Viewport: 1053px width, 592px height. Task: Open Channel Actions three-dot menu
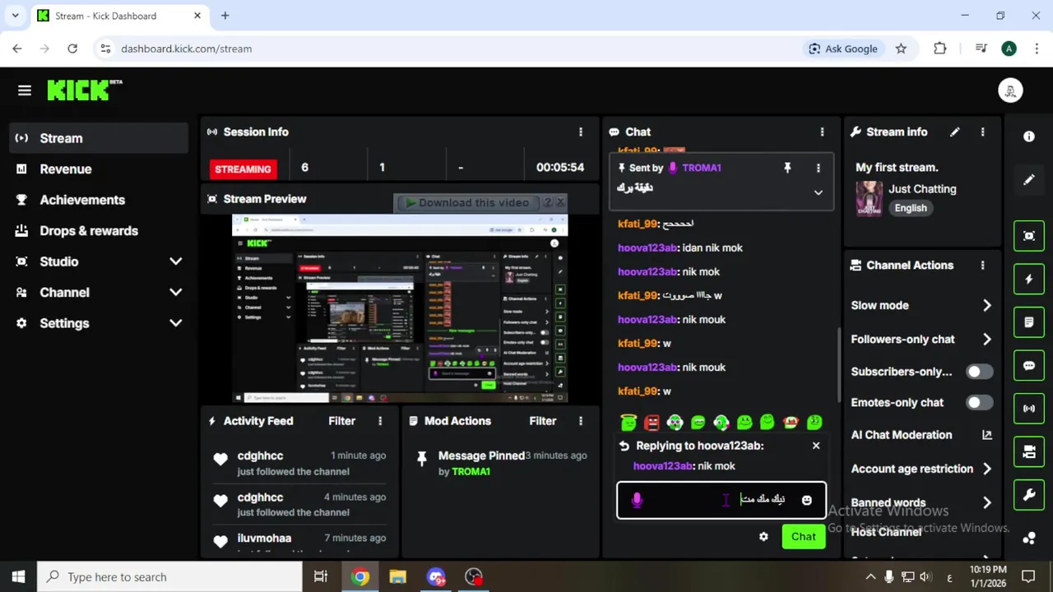click(x=982, y=265)
